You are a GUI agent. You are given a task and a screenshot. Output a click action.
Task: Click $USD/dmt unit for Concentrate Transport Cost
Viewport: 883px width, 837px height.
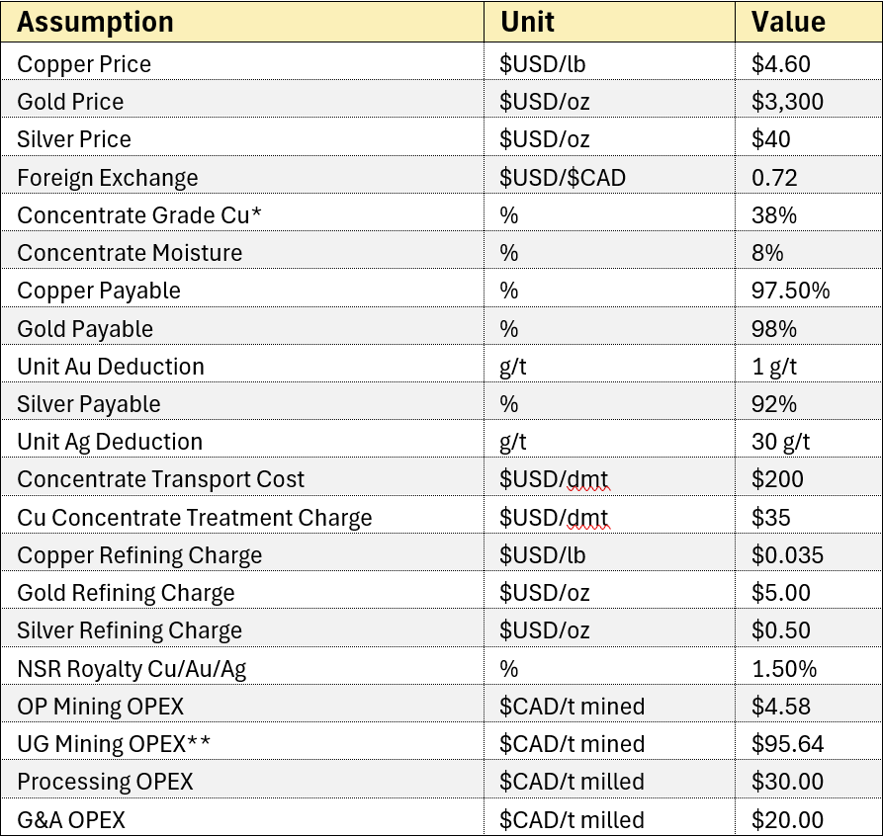554,480
